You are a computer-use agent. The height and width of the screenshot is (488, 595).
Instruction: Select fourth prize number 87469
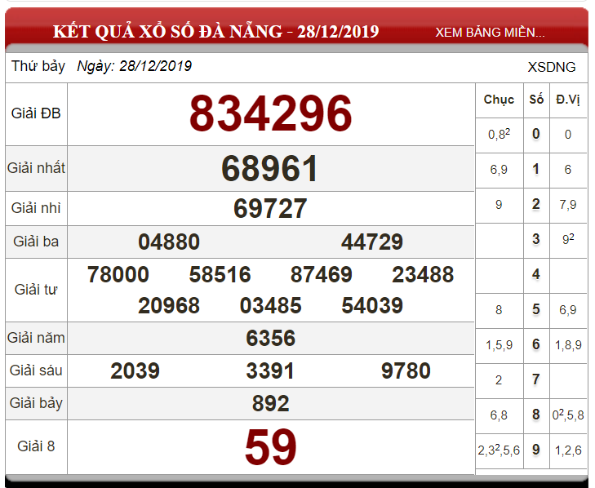point(321,274)
